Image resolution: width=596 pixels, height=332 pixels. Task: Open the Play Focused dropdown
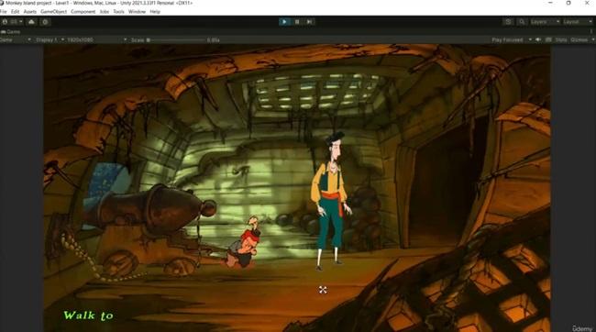[x=512, y=40]
